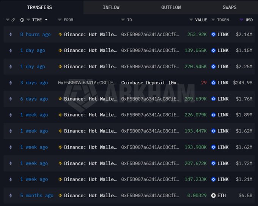The width and height of the screenshot is (258, 206).
Task: Click the LINK token icon in the $1.21M row
Action: [213, 179]
